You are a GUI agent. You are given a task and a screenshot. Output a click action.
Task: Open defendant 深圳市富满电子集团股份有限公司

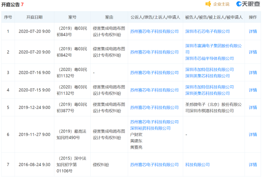[213, 49]
